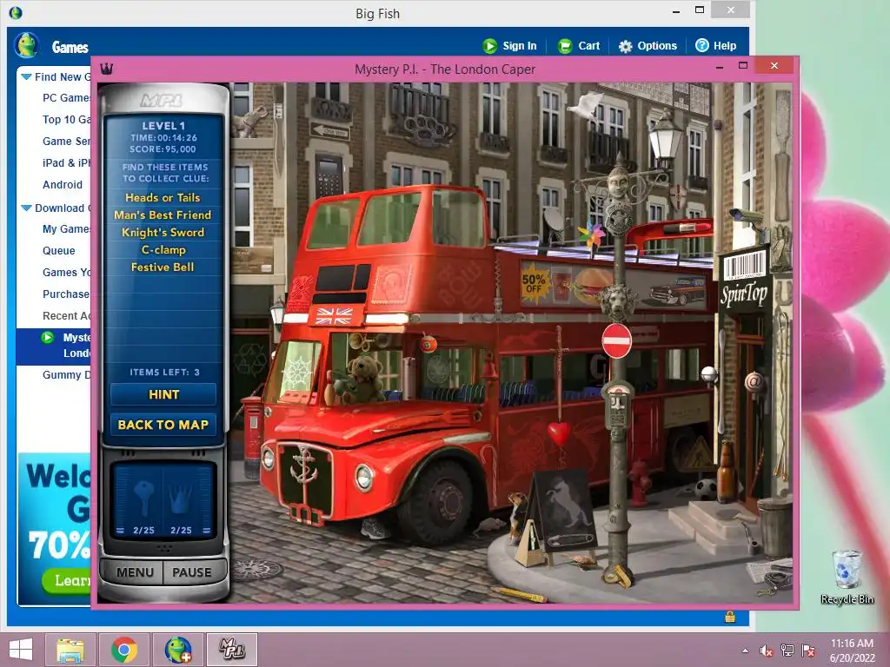Click MPI game taskbar icon

point(231,650)
